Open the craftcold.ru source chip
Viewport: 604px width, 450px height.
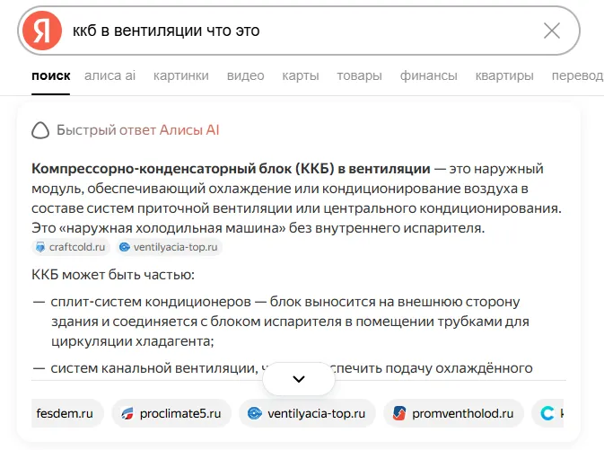pos(71,247)
